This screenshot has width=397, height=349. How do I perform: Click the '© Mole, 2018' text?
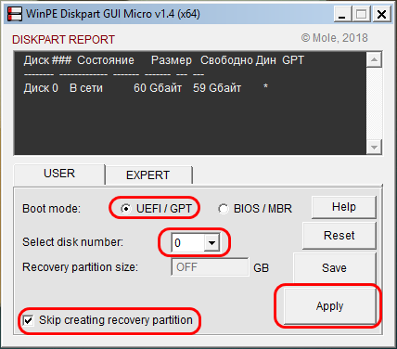pyautogui.click(x=335, y=38)
